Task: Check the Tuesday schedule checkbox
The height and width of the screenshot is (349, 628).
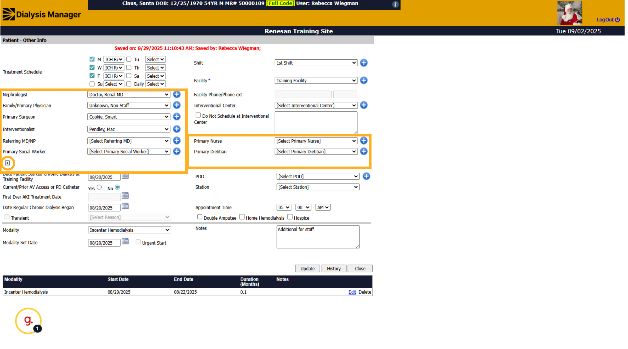Action: [x=129, y=59]
